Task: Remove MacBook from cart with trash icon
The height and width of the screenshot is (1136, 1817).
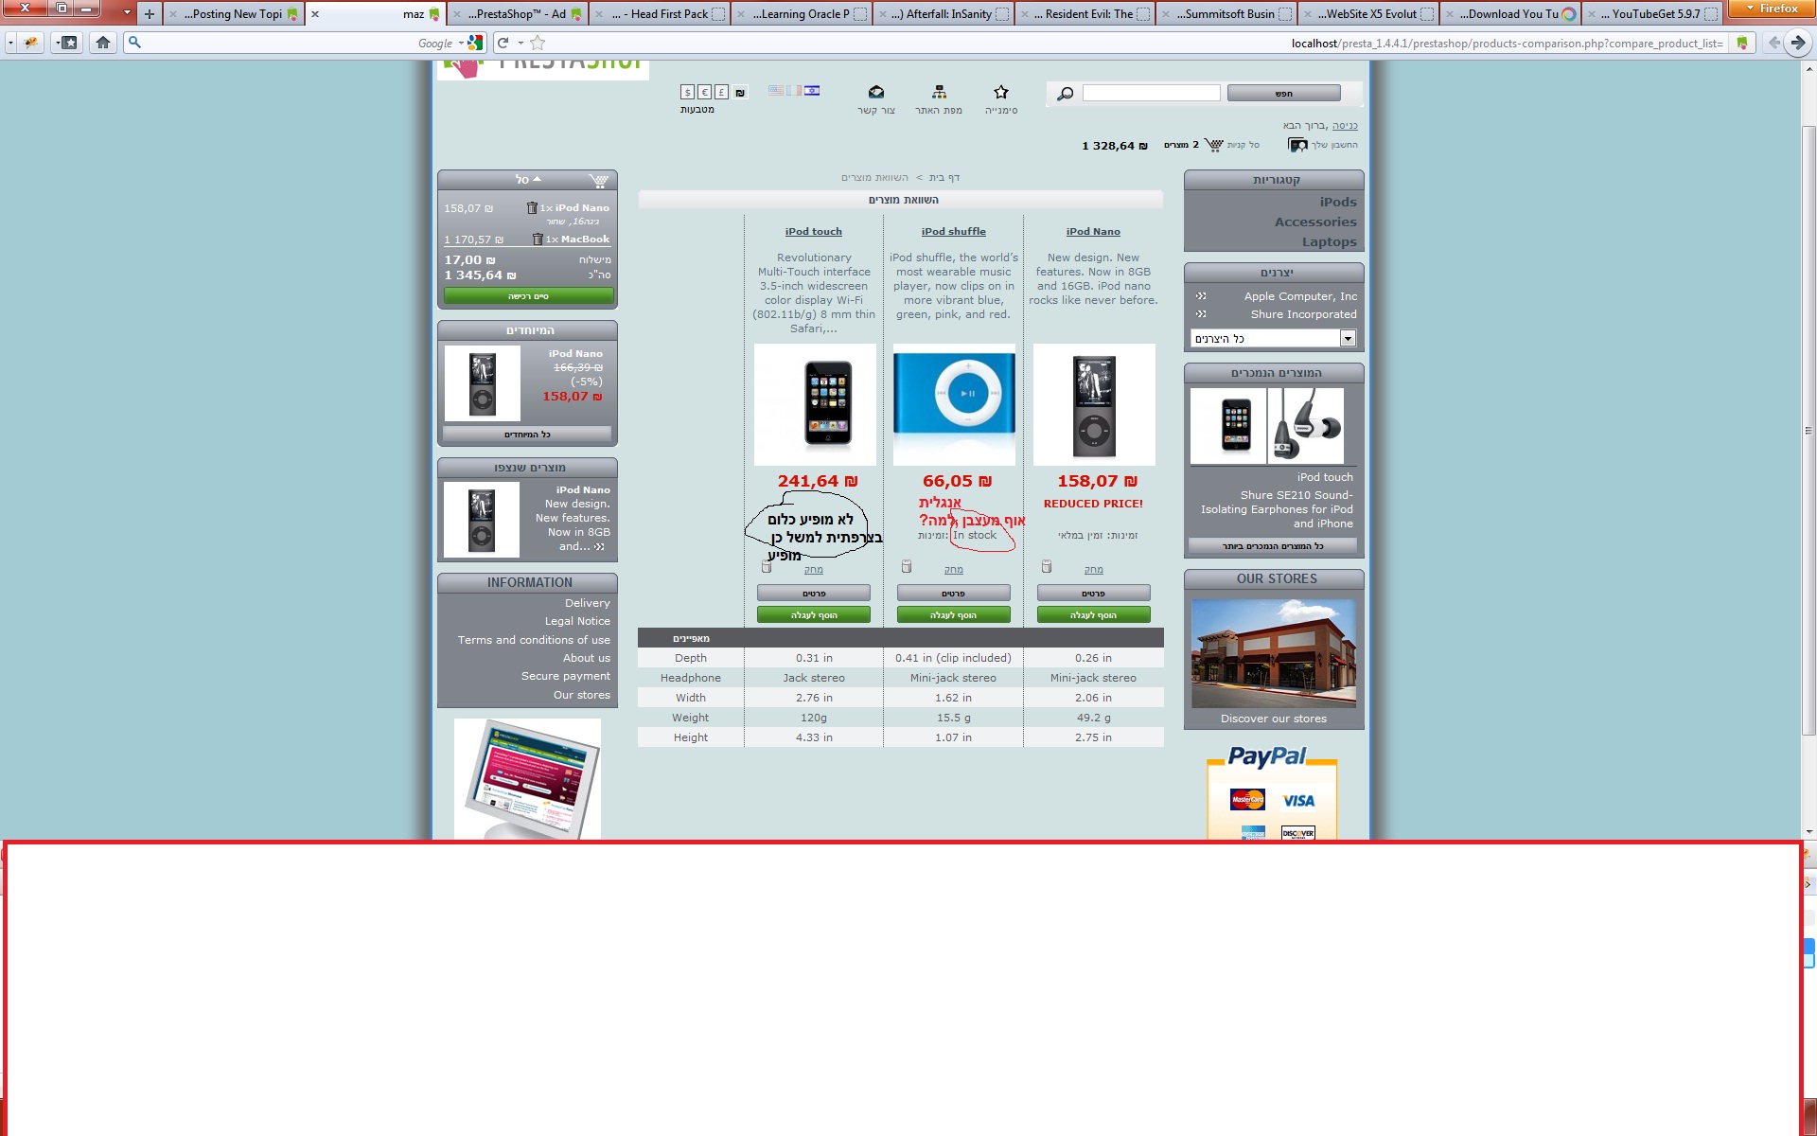Action: [x=538, y=240]
